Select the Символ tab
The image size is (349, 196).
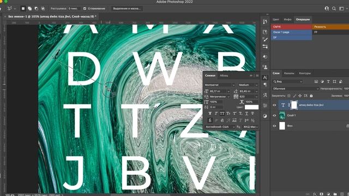click(x=210, y=76)
